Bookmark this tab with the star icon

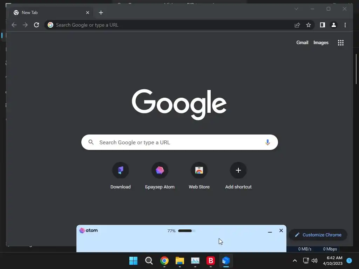tap(309, 25)
